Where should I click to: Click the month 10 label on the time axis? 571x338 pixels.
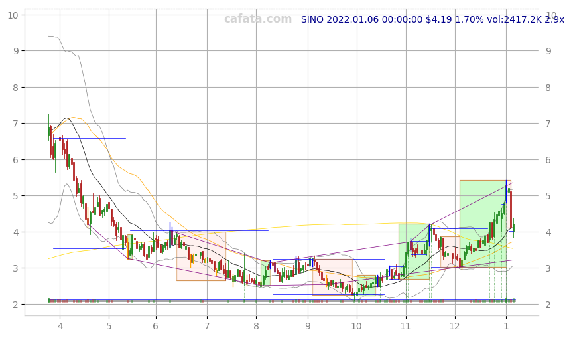pos(357,326)
